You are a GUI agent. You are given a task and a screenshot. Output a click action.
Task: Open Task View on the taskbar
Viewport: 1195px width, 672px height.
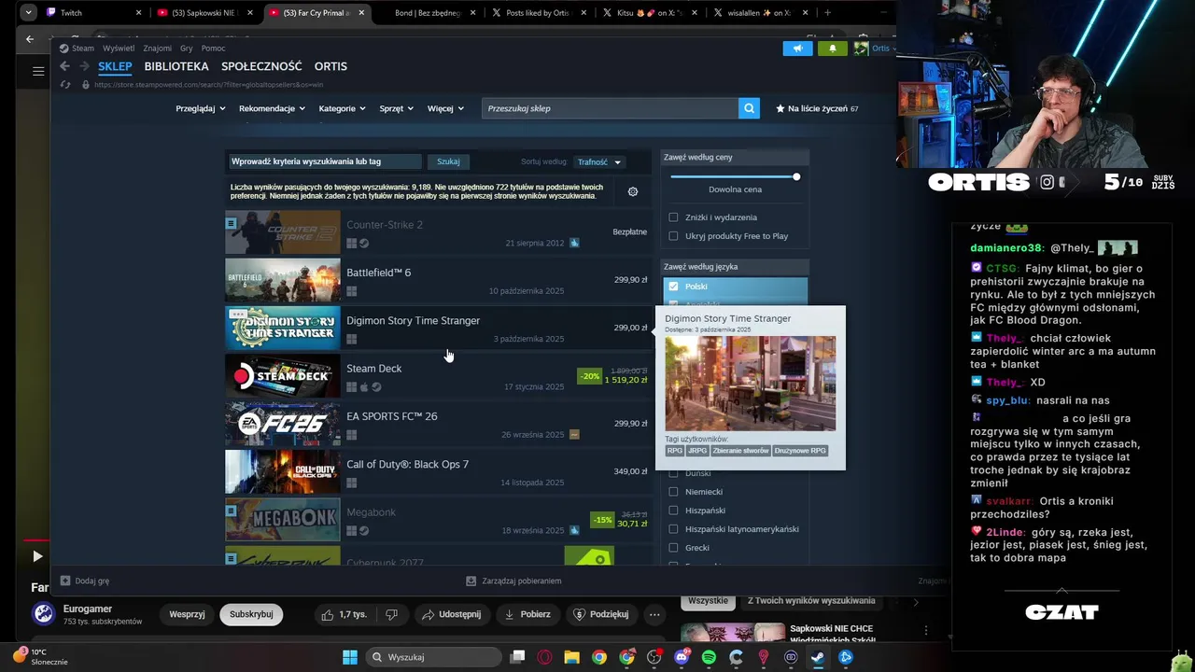[517, 657]
